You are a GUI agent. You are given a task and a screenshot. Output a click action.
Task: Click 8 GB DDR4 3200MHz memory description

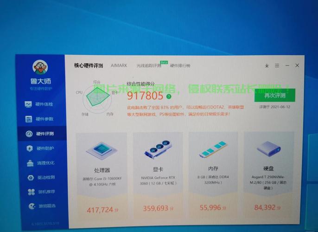[213, 180]
